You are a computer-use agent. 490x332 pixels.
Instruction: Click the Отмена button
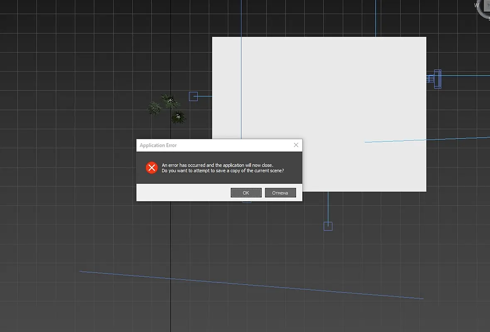[280, 192]
